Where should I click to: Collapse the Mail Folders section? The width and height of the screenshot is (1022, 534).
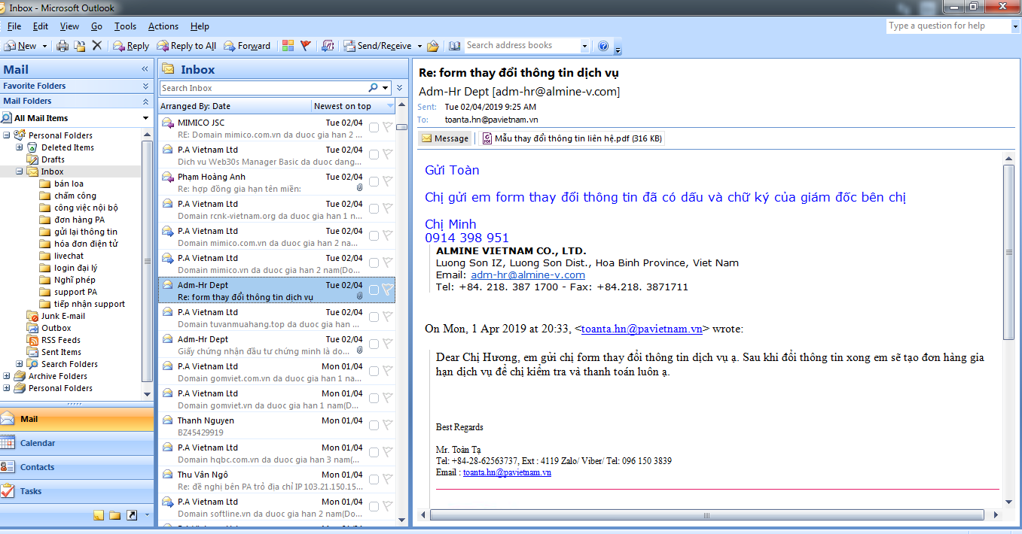145,101
